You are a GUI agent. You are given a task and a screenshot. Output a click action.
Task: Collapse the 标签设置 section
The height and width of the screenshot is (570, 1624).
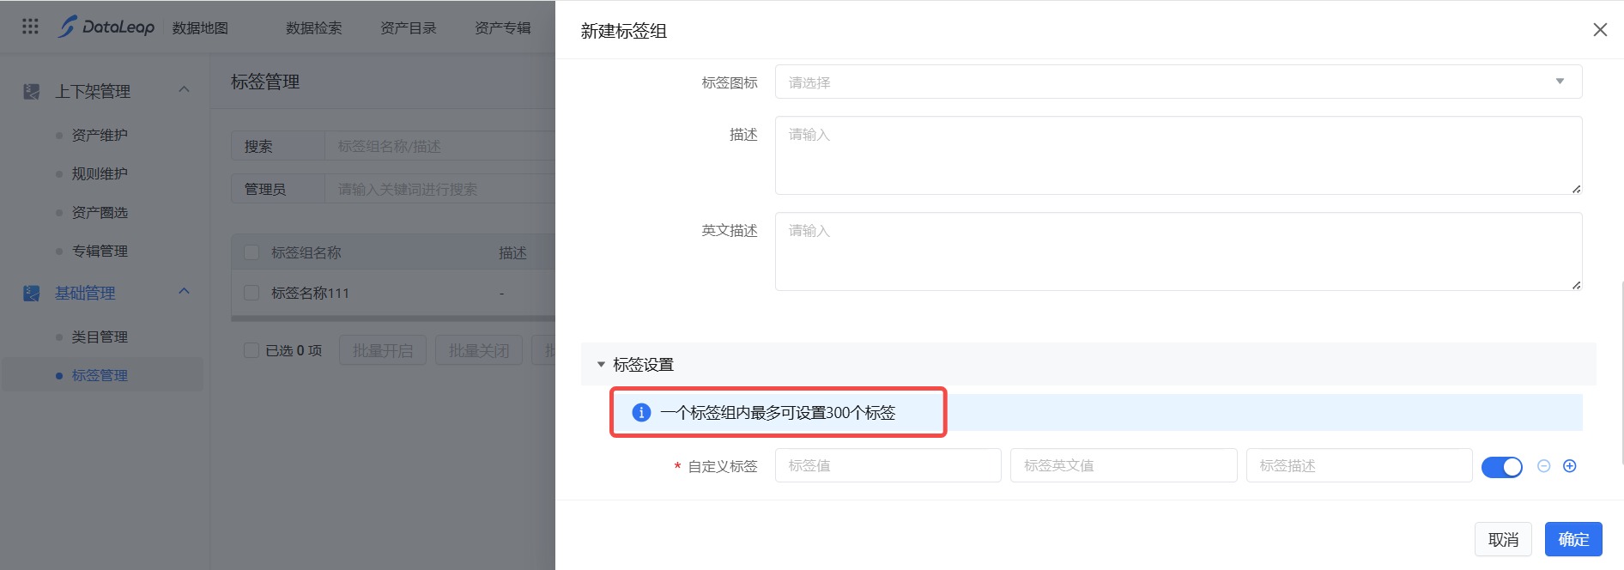601,365
